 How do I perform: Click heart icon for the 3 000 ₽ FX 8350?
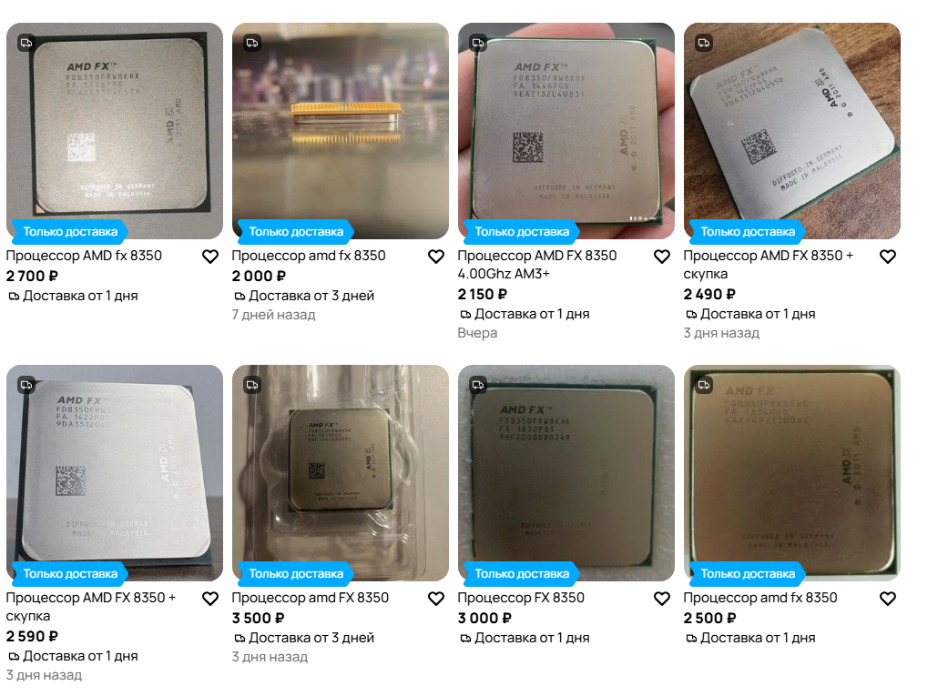[662, 599]
